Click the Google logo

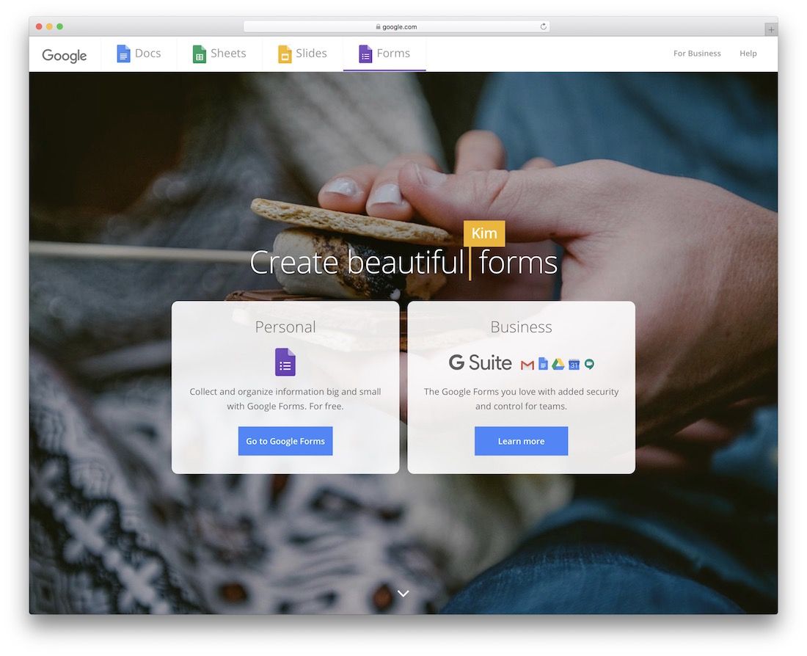click(65, 55)
